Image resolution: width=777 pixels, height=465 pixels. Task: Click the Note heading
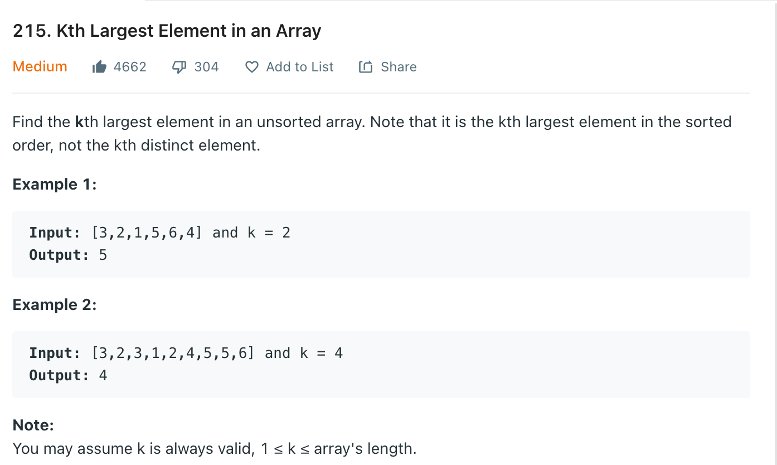pos(33,425)
